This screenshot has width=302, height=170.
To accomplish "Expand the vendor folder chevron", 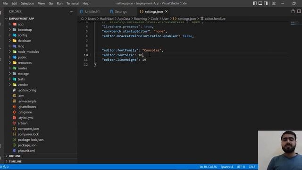I will point(10,85).
